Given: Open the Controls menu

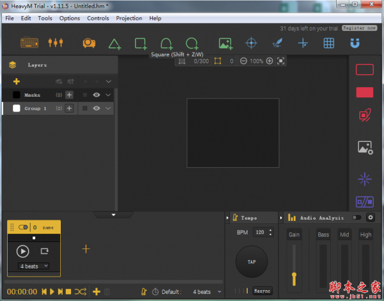Looking at the screenshot, I should (x=98, y=18).
